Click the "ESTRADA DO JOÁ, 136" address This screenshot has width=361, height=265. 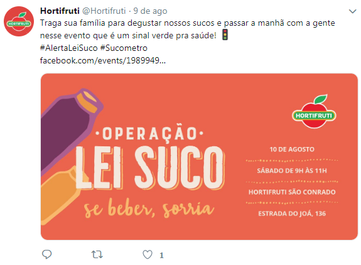pyautogui.click(x=292, y=214)
